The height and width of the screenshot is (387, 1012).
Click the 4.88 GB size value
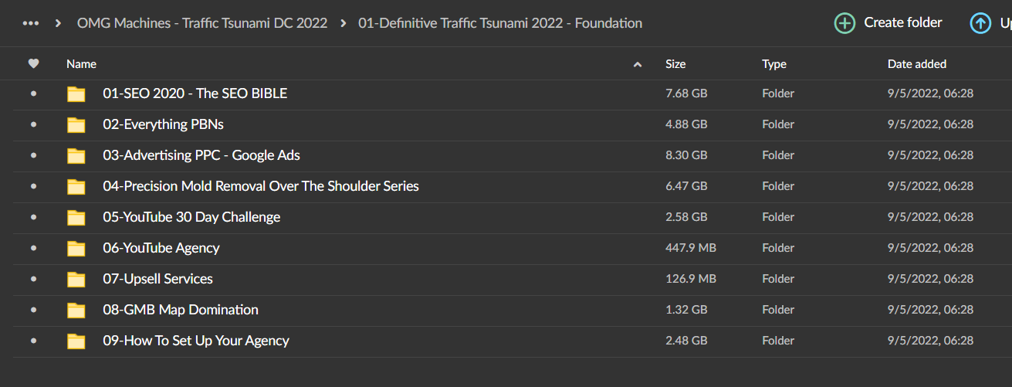tap(686, 124)
